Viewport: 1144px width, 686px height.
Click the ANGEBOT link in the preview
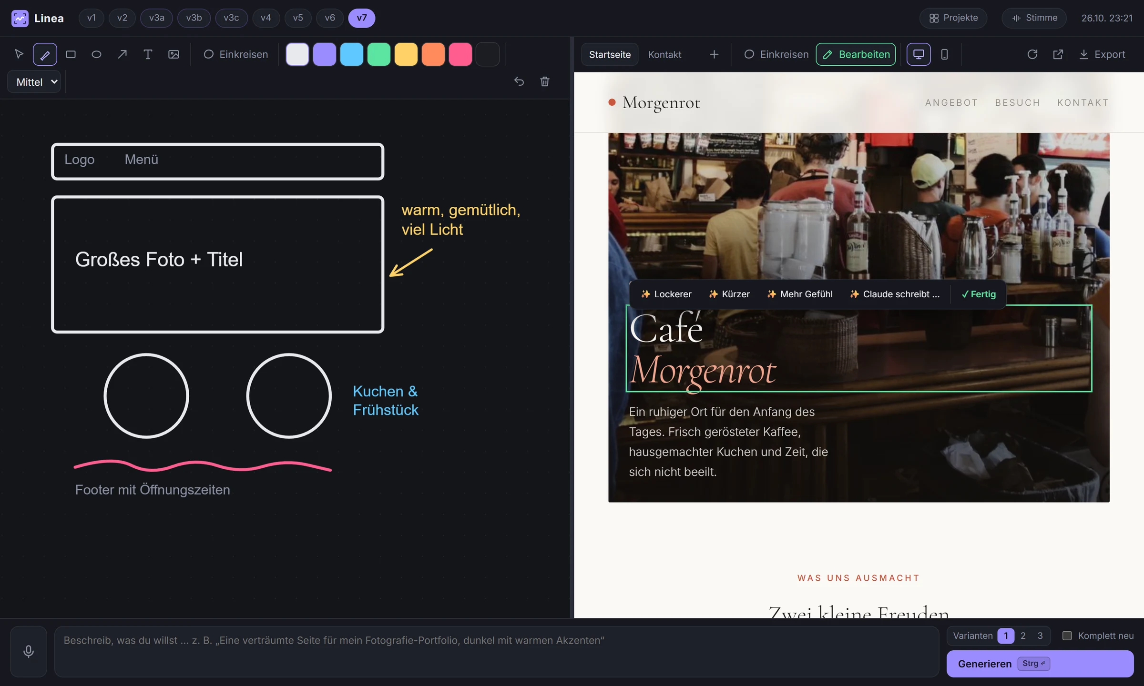(951, 102)
